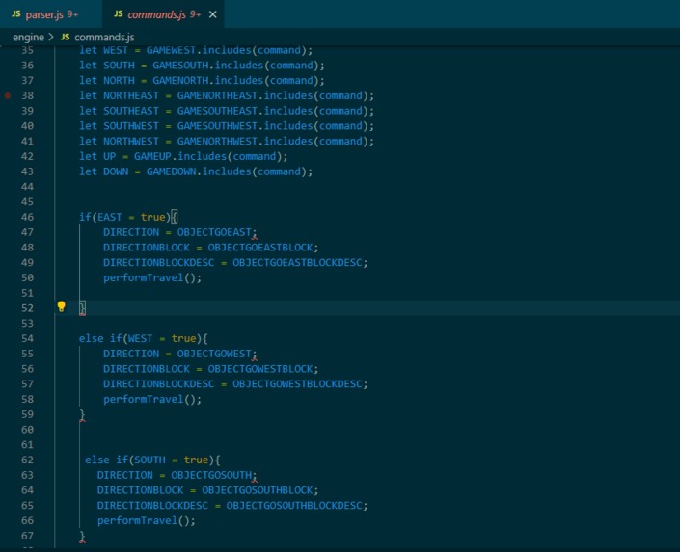
Task: Click 'else if(WEST = true){' line
Action: click(x=143, y=338)
